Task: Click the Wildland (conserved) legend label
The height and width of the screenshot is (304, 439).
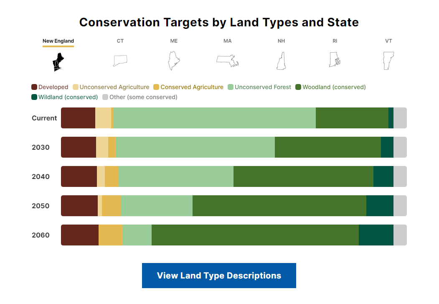Action: click(x=68, y=97)
